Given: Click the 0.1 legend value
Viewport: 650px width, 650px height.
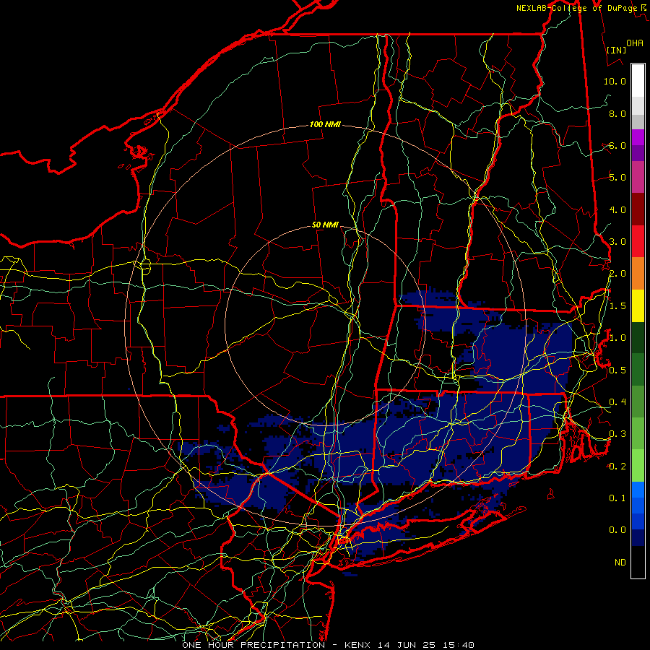Looking at the screenshot, I should pyautogui.click(x=617, y=498).
